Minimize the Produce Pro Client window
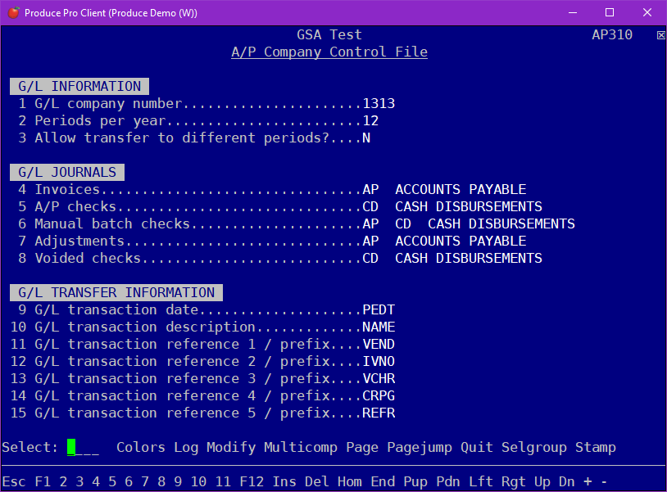 tap(573, 13)
